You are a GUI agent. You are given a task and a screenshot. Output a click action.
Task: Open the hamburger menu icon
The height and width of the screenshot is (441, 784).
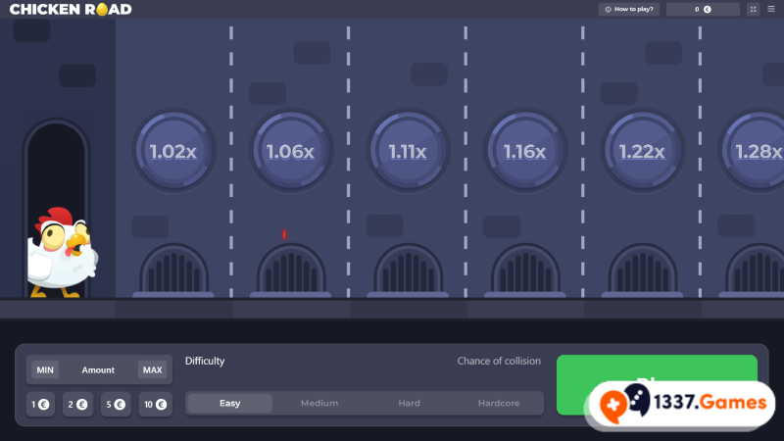(770, 9)
